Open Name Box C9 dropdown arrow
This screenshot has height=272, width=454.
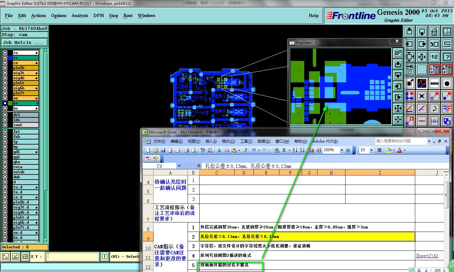click(x=179, y=166)
